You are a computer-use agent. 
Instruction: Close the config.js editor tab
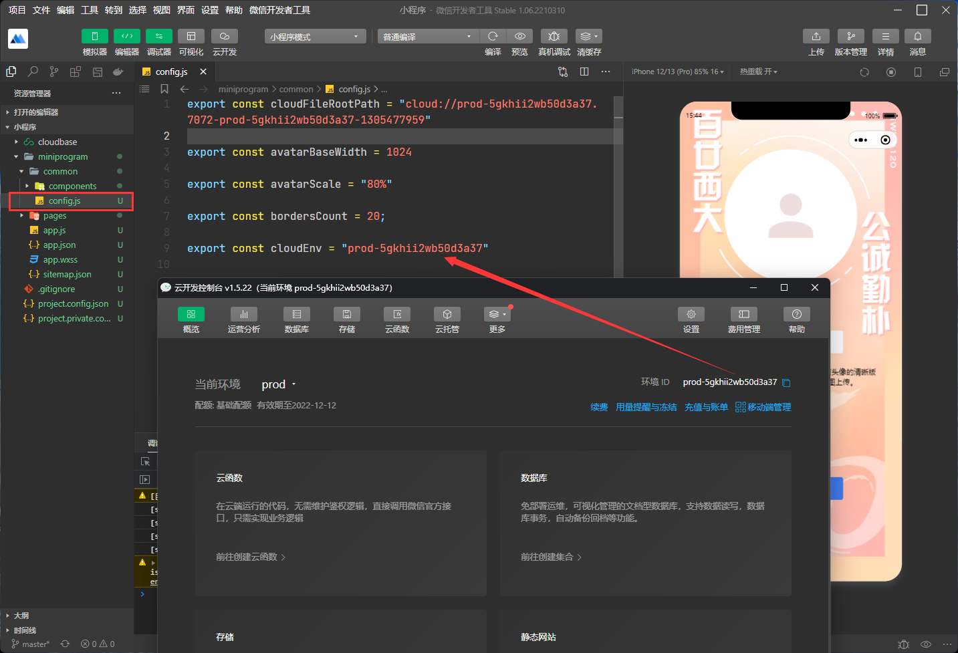[x=203, y=72]
